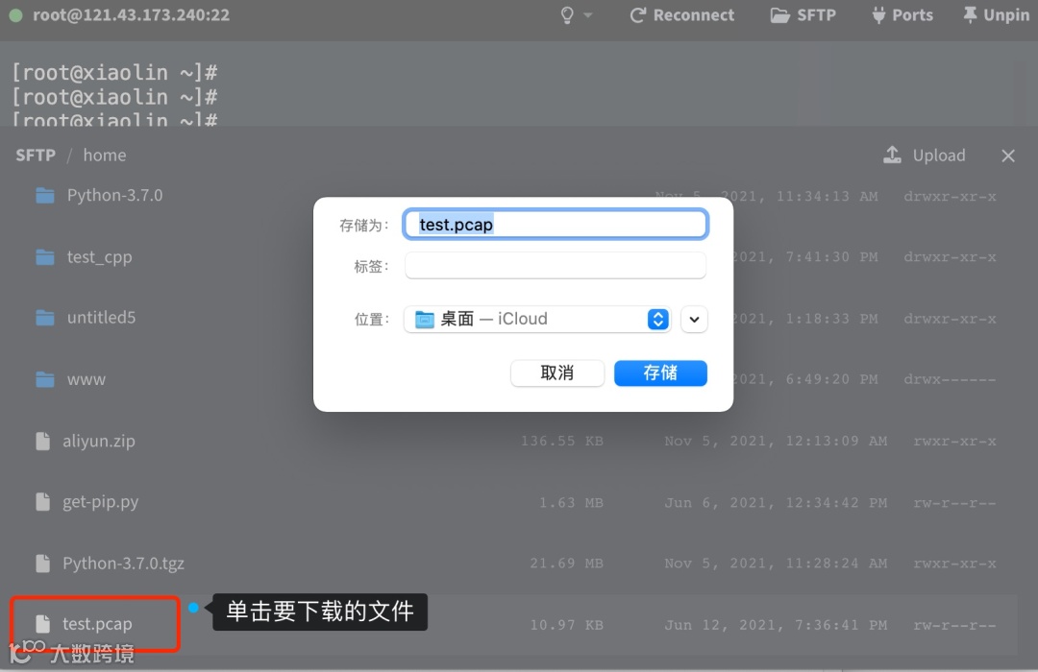Click the rw-r--r-- permissions of test.pcap
Screen dimensions: 1038x672
[954, 625]
